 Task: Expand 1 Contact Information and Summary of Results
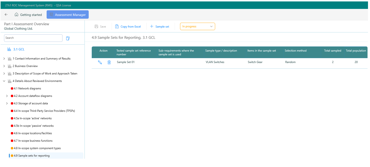[x=4, y=59]
